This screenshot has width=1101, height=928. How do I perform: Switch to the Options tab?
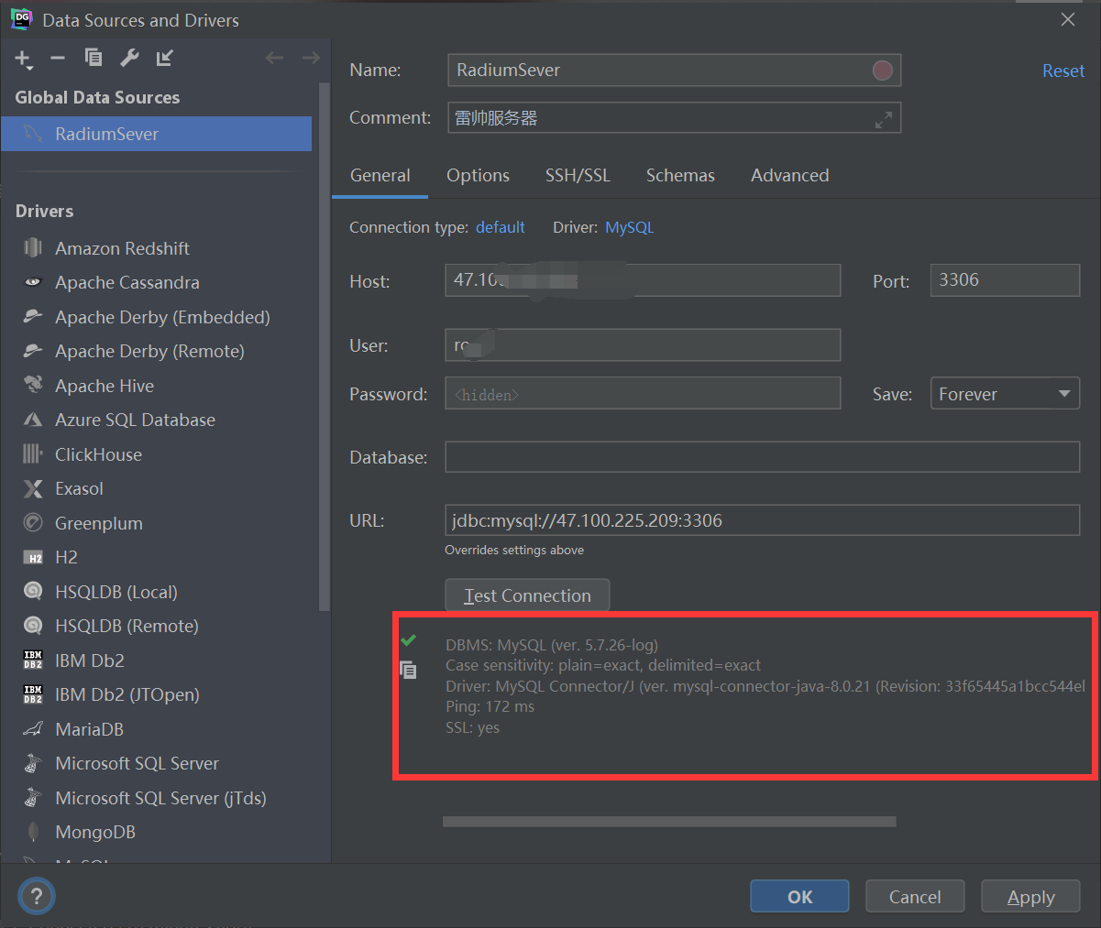478,175
